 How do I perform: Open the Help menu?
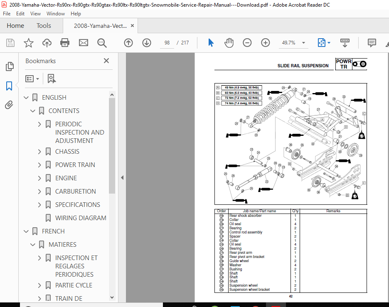[76, 14]
